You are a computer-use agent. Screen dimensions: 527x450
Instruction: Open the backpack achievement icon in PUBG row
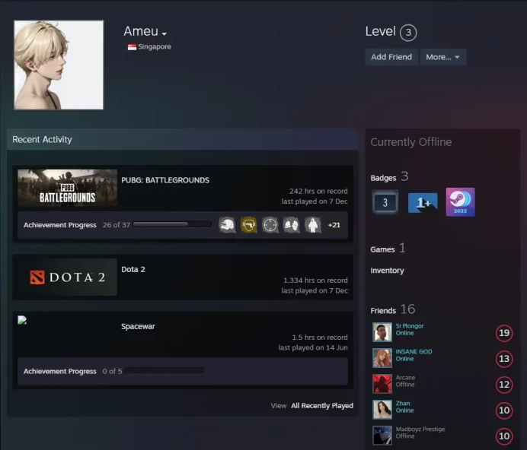[292, 225]
